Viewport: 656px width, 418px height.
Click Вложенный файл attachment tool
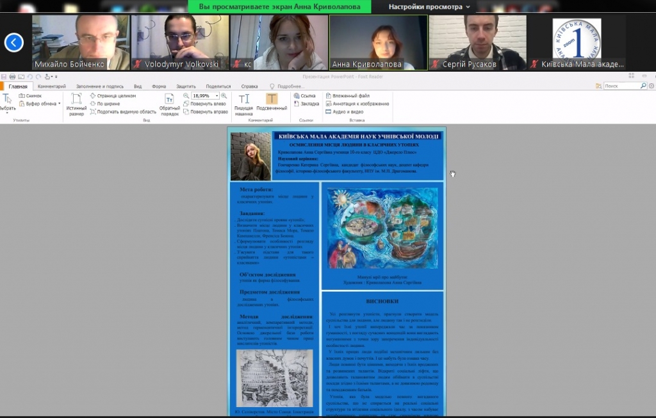pyautogui.click(x=348, y=96)
